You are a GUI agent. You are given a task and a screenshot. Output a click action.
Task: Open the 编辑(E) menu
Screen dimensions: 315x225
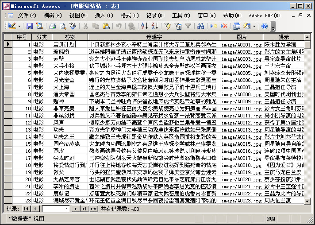(x=53, y=16)
